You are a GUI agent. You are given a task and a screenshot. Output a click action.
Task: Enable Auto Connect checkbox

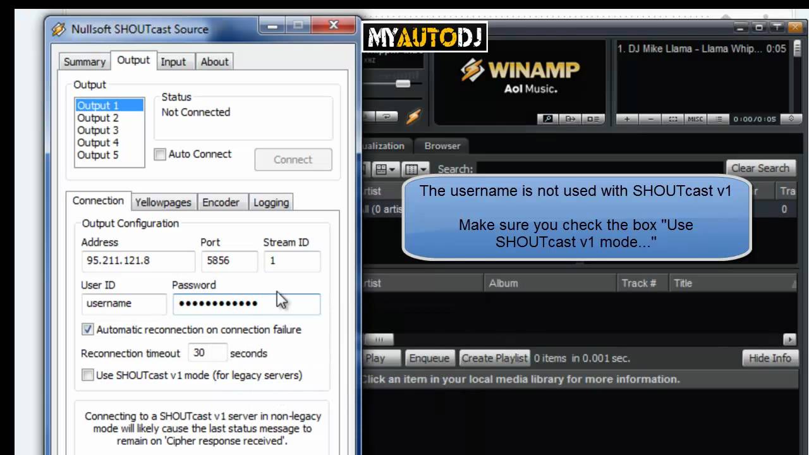coord(161,154)
